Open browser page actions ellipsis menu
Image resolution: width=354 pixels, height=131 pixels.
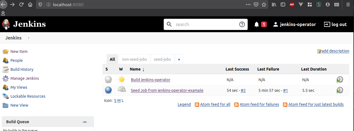tap(248, 4)
